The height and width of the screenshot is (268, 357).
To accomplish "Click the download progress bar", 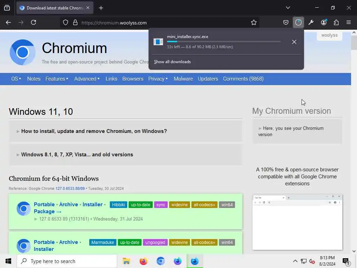I will coord(224,42).
